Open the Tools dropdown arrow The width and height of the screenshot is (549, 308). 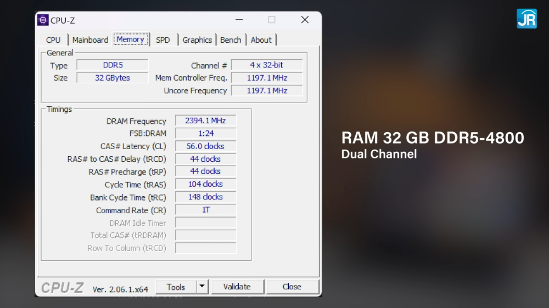pyautogui.click(x=202, y=287)
